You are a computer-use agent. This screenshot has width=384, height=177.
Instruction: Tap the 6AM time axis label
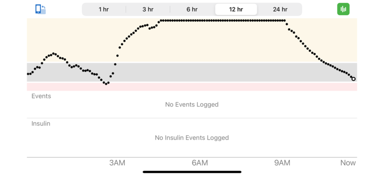[x=200, y=163]
